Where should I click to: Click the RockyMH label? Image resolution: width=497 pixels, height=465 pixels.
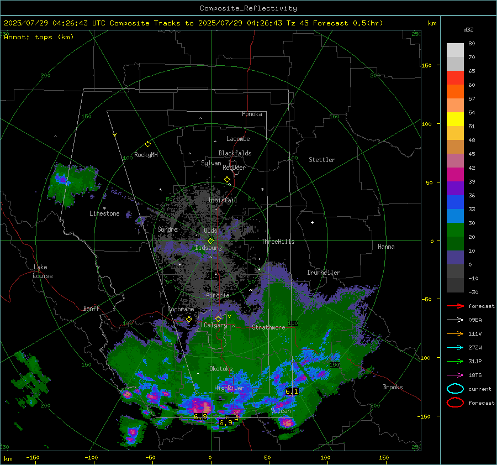click(x=146, y=155)
